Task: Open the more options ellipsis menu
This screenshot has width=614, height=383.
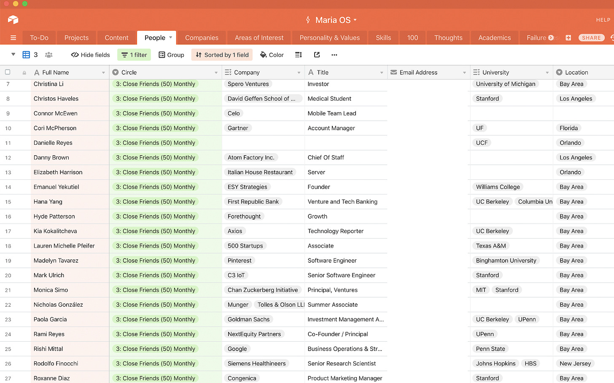Action: tap(334, 55)
